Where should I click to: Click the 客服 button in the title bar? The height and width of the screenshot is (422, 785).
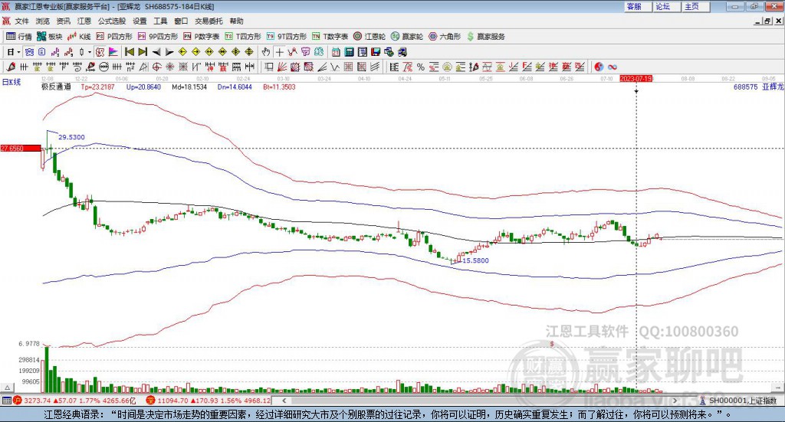point(638,6)
